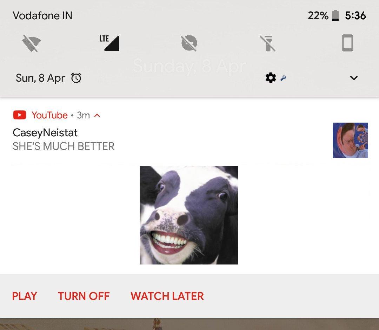This screenshot has width=379, height=330.
Task: Toggle the portrait auto-rotate tile
Action: point(347,43)
